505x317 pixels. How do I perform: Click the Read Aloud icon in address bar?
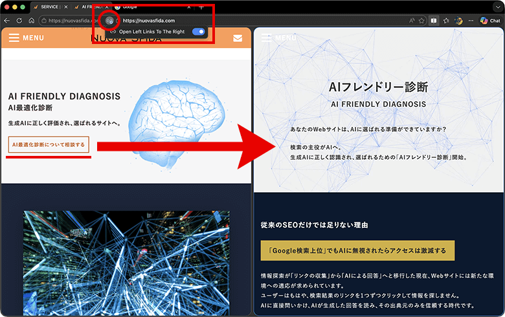click(412, 21)
